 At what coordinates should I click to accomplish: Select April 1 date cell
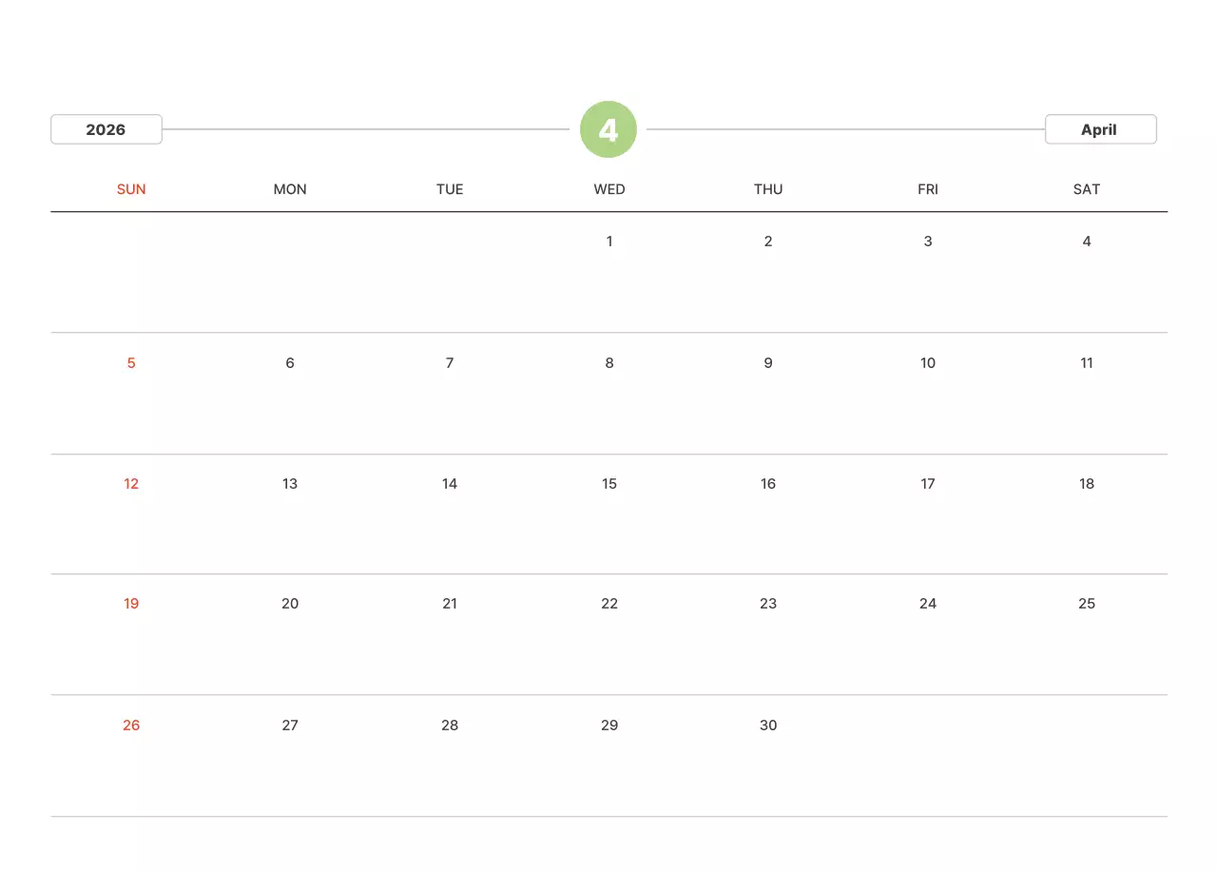[609, 242]
